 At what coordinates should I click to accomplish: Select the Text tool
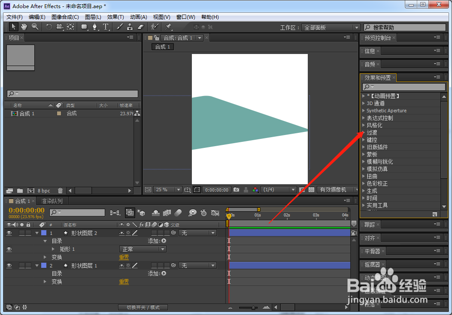pos(106,27)
